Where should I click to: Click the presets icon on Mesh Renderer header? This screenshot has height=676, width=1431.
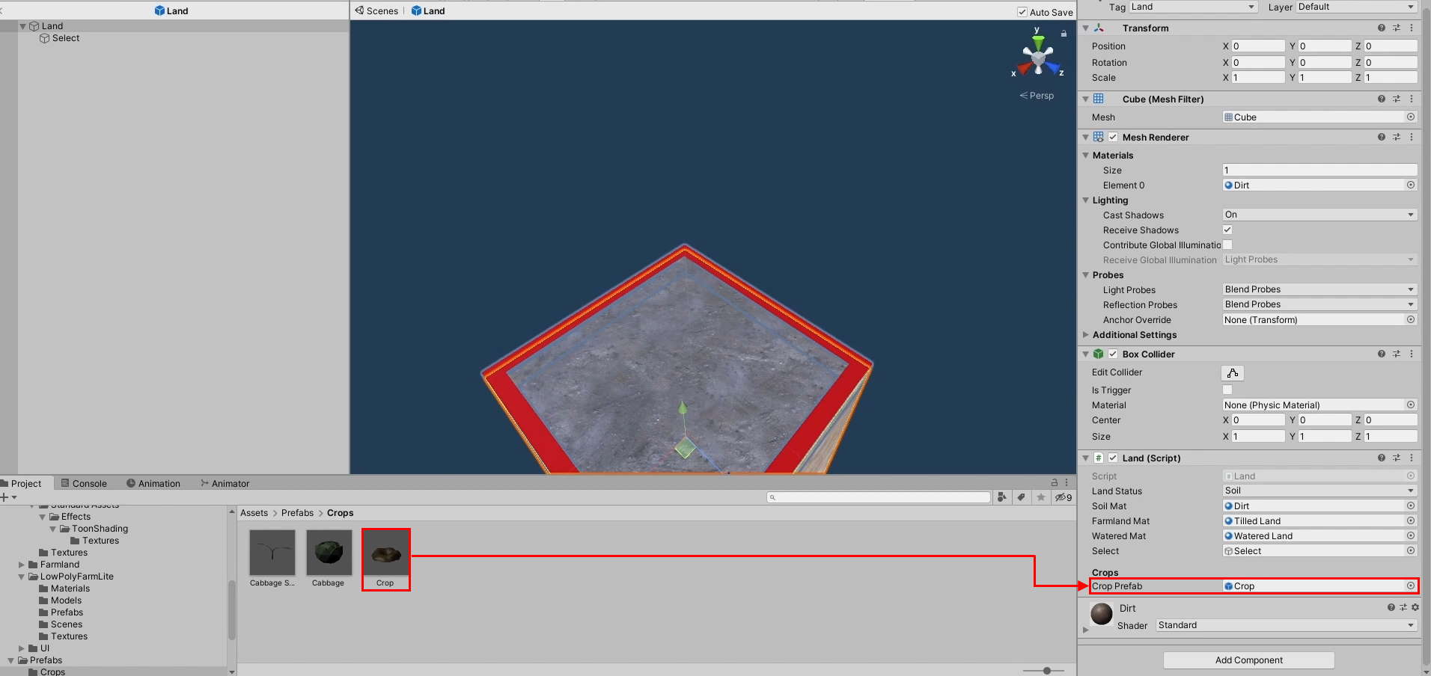[x=1397, y=137]
